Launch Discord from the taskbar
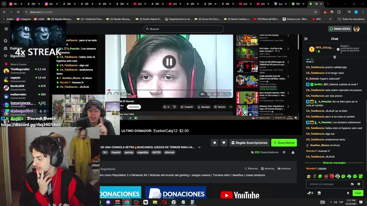367x206 pixels. point(108,202)
